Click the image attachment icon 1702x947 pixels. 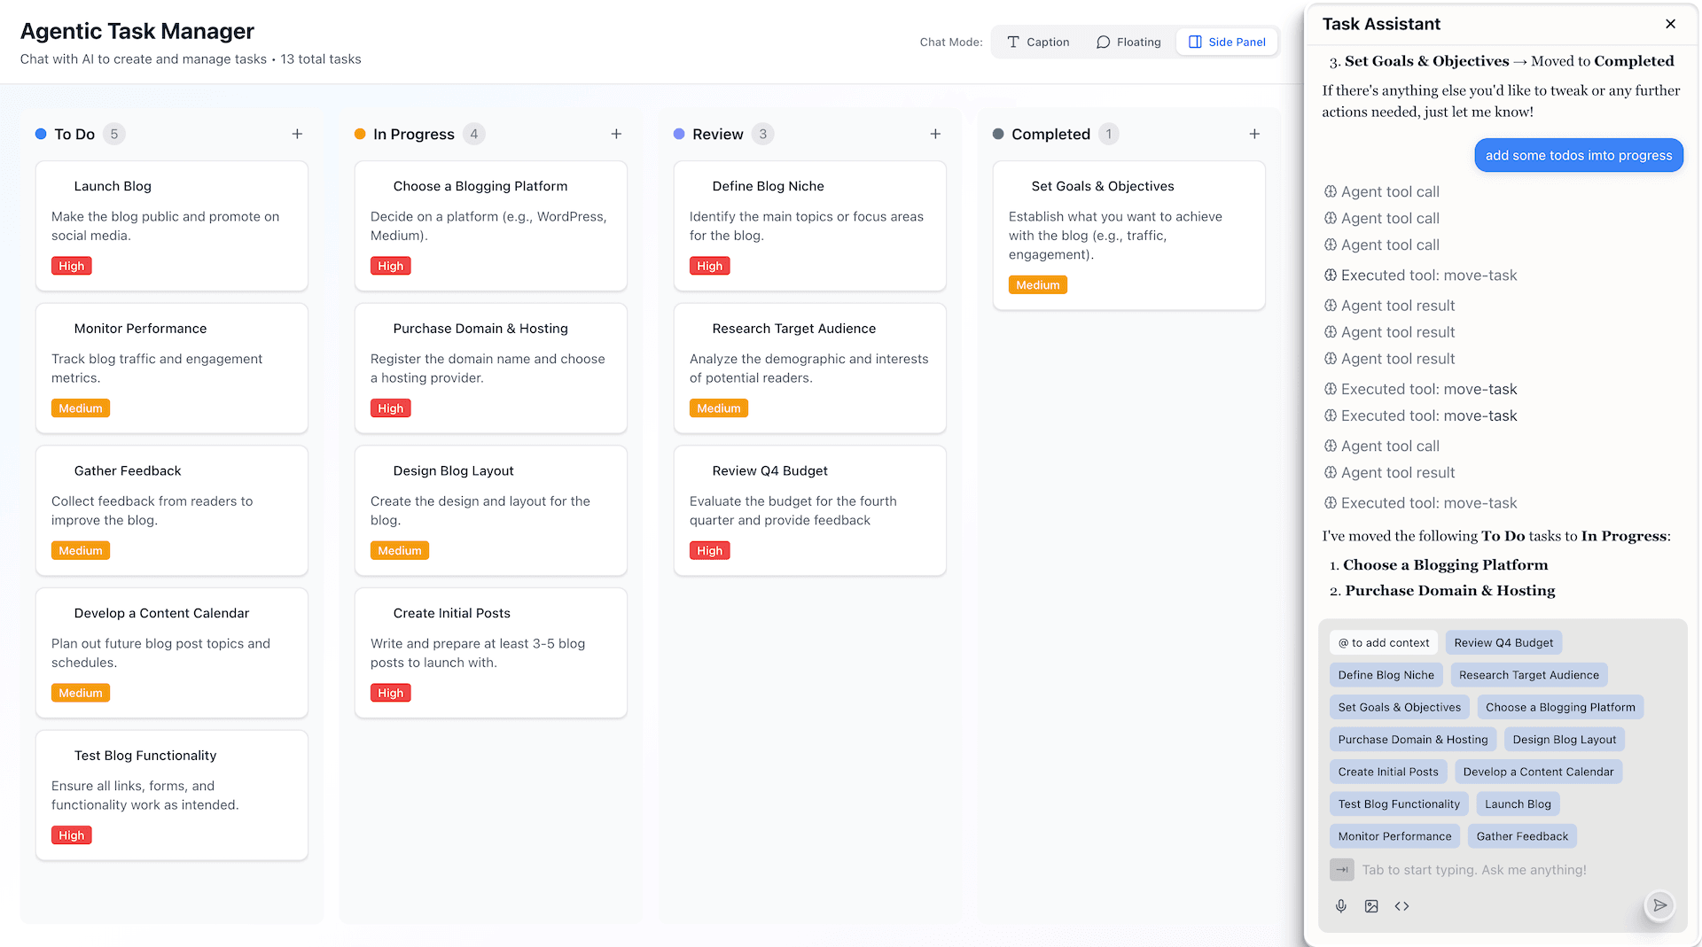[1371, 905]
